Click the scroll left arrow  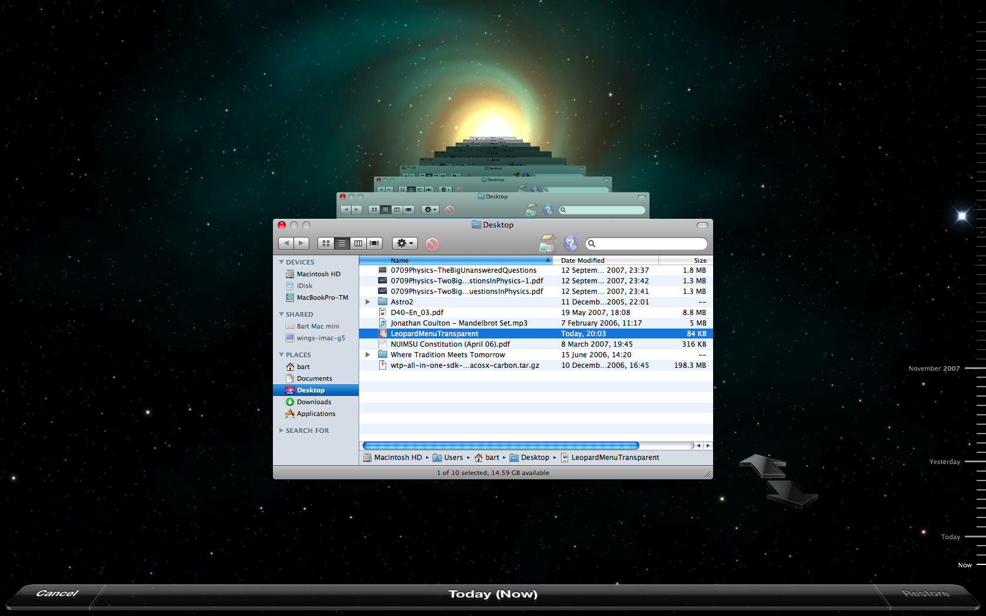698,446
